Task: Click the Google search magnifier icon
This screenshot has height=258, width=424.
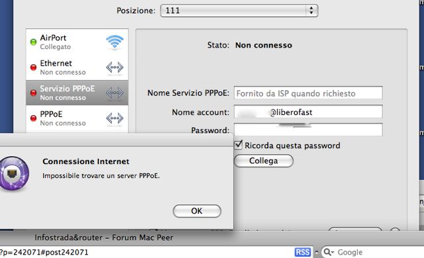Action: (329, 252)
